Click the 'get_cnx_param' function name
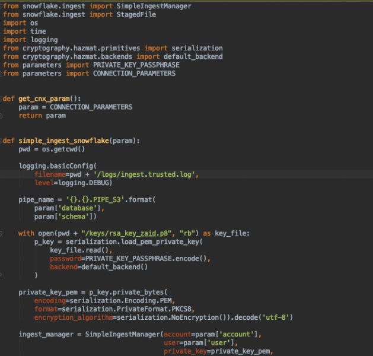This screenshot has width=373, height=356. [x=44, y=98]
